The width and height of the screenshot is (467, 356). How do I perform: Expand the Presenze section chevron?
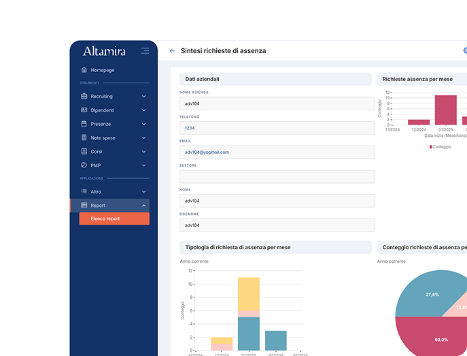143,124
